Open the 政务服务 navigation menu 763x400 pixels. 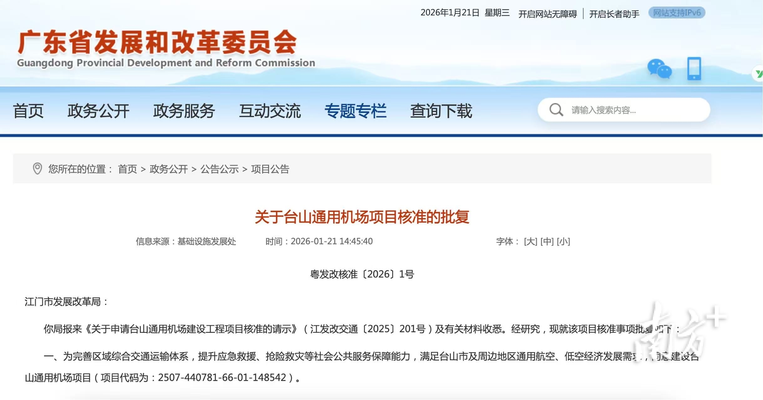(184, 111)
